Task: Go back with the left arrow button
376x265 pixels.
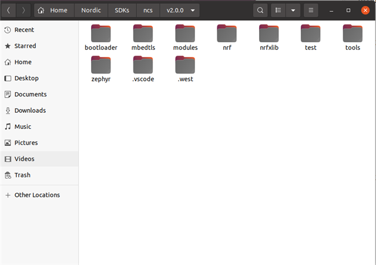Action: (x=9, y=11)
